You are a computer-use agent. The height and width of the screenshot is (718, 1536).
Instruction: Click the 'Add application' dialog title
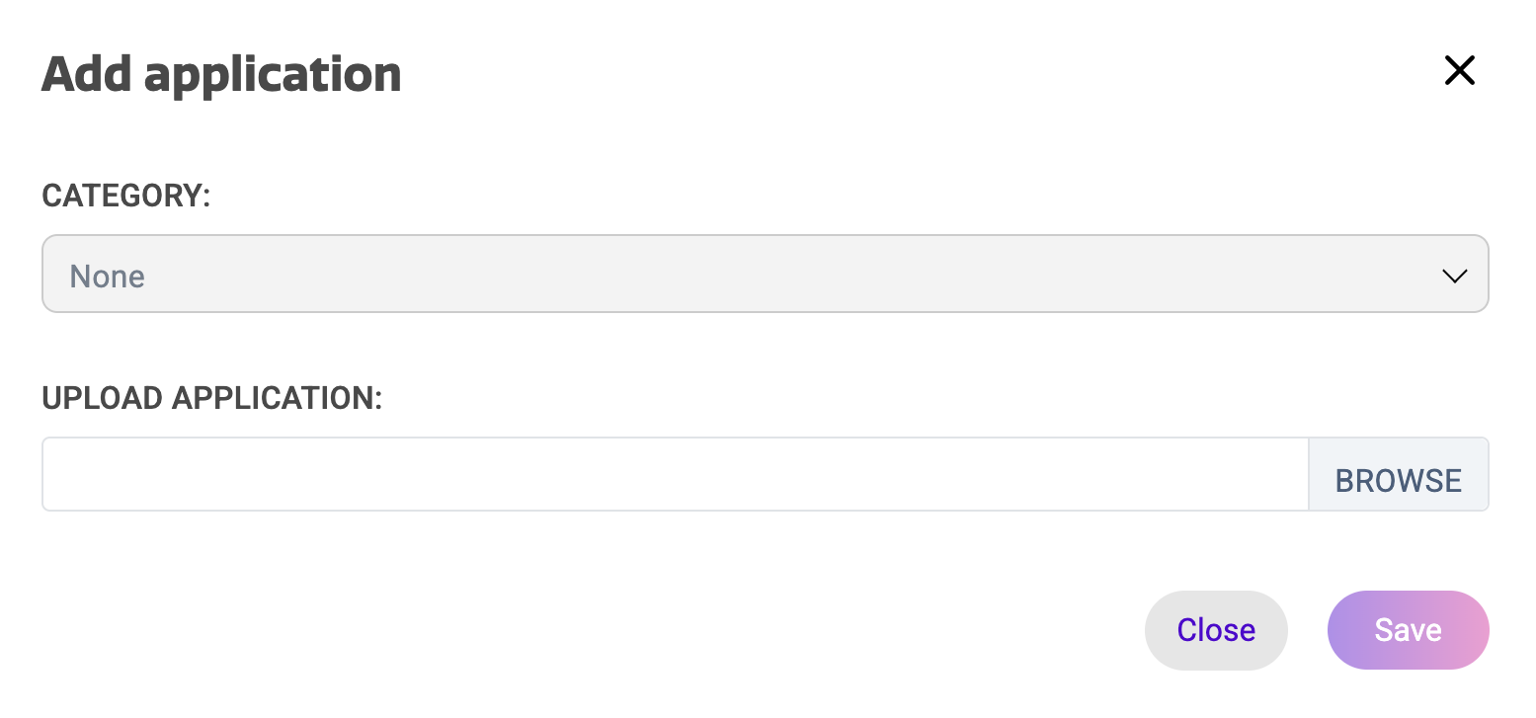coord(221,74)
